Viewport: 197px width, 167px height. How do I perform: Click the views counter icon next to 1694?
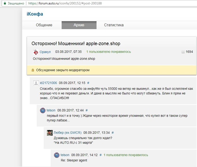[x=183, y=52]
